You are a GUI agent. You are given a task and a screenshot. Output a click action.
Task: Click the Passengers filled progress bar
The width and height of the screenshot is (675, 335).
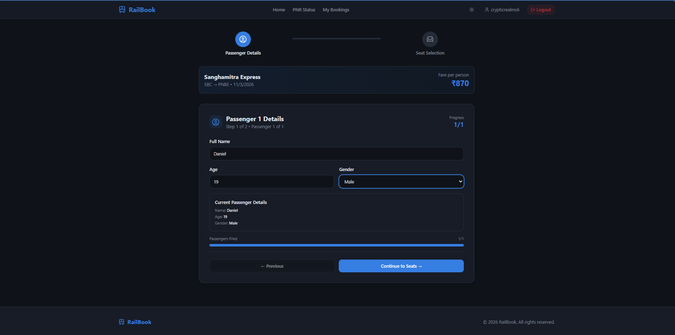point(337,245)
